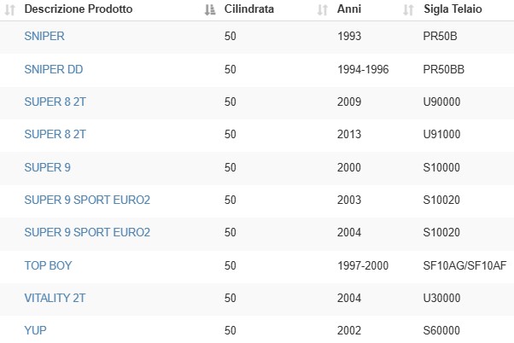Sort by Cilindrata column header text

pos(249,9)
